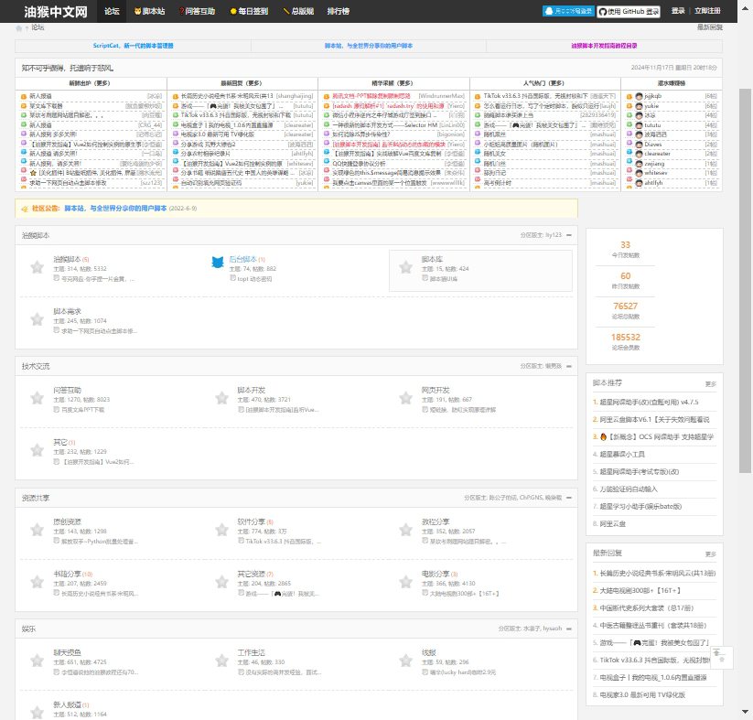Screen dimensions: 753x720
Task: Click the star icon beside 软件分享
Action: [221, 530]
